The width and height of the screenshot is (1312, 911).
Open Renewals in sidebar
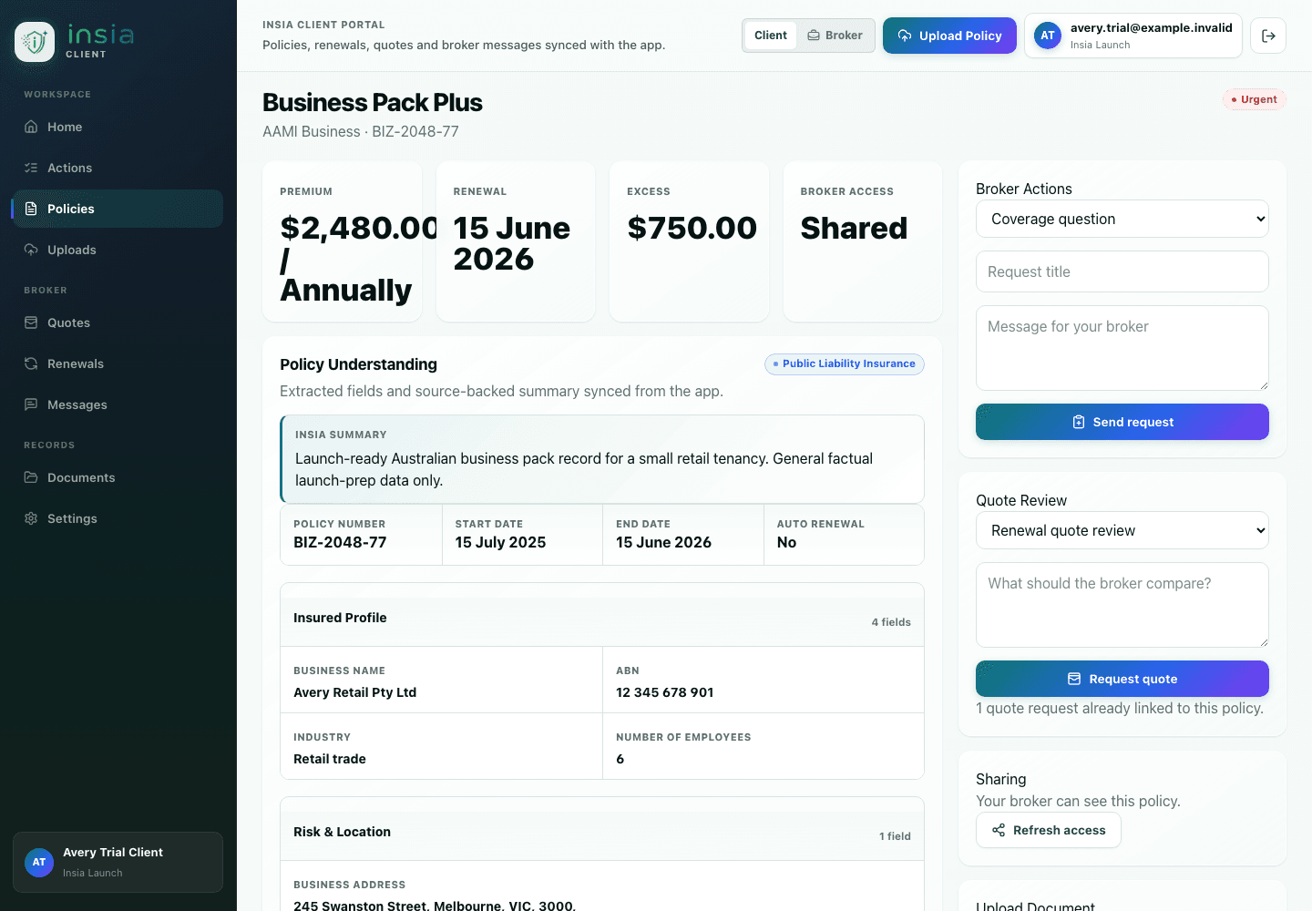[x=117, y=363]
